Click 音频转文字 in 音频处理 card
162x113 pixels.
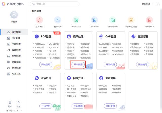tap(136, 47)
